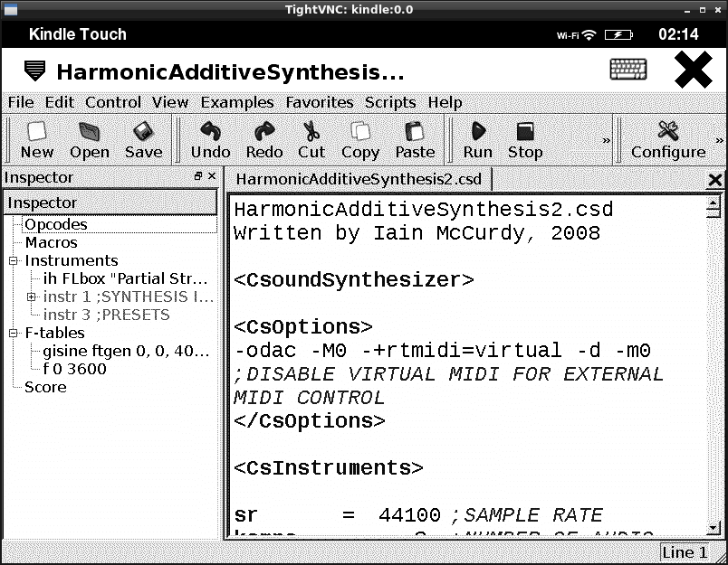Close the Inspector panel
This screenshot has height=565, width=728.
212,176
